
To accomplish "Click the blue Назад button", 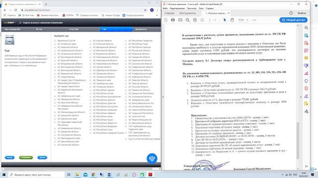I will coord(9,157).
